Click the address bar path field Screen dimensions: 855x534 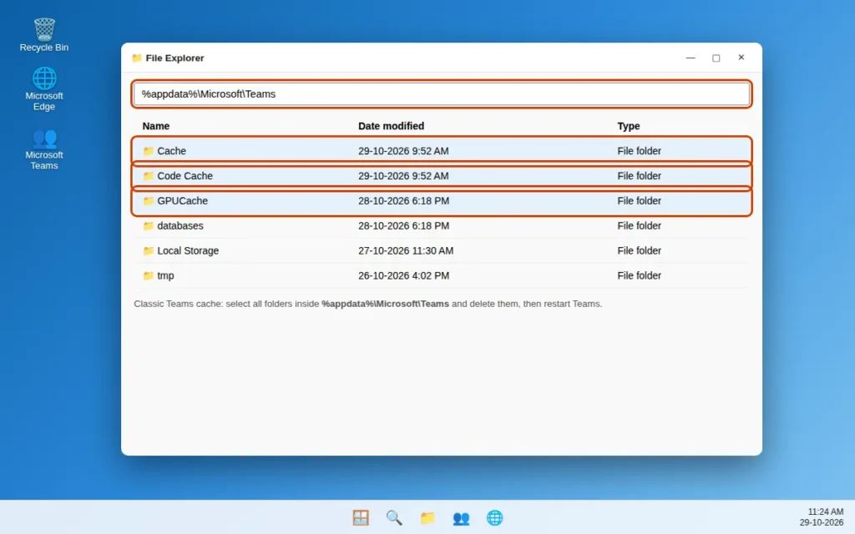pyautogui.click(x=442, y=93)
